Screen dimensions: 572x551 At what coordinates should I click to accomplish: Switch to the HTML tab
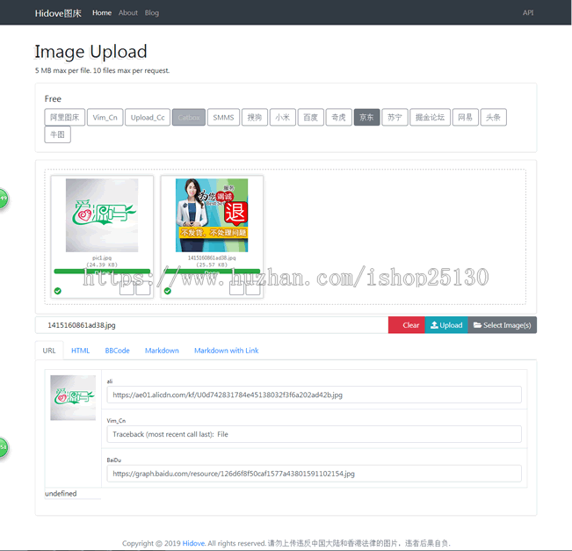point(80,351)
